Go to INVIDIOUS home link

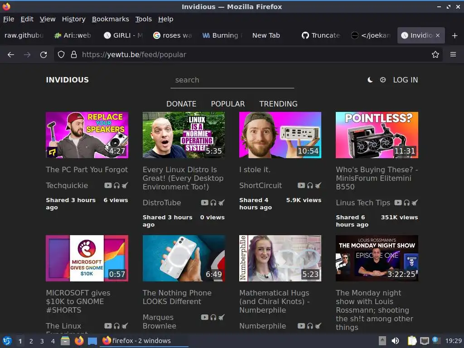67,80
